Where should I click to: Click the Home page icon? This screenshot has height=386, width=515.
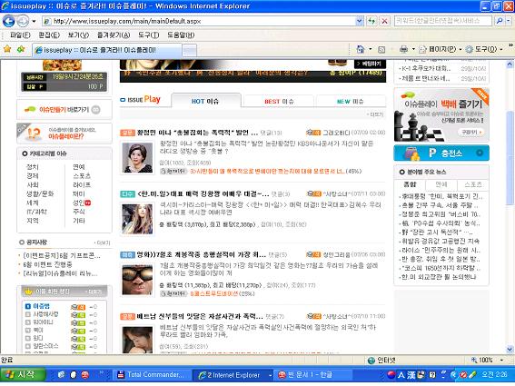[361, 49]
